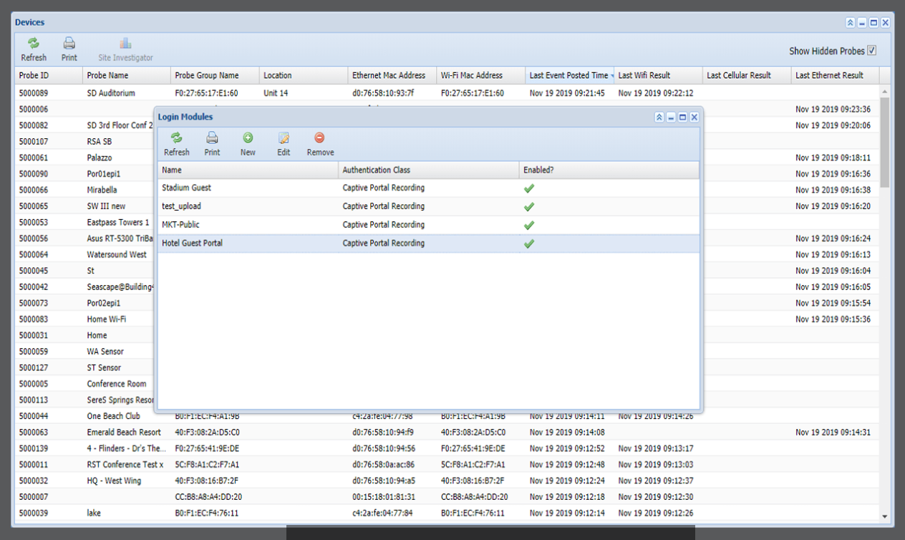The height and width of the screenshot is (540, 905).
Task: Maximize the Login Modules dialog
Action: 682,117
